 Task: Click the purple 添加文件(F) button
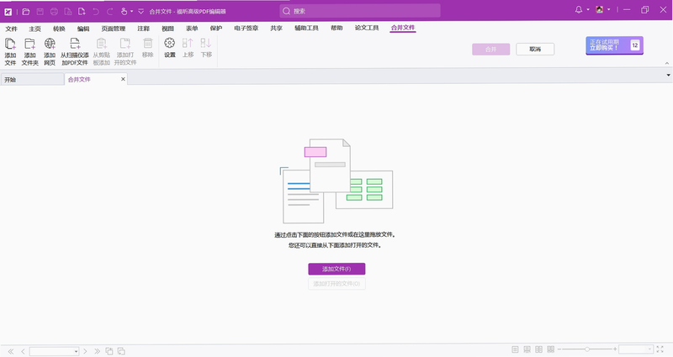[x=336, y=269]
